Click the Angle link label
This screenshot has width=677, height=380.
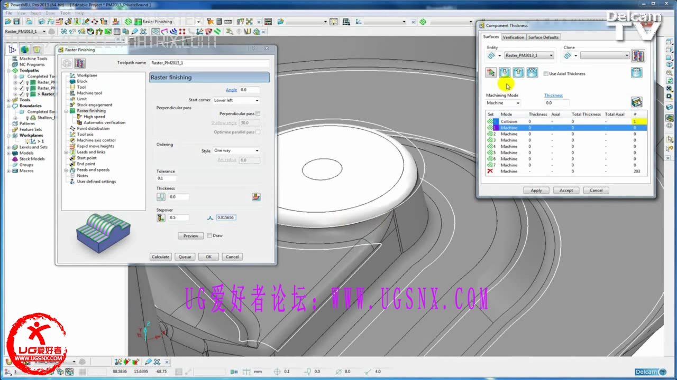(x=231, y=90)
